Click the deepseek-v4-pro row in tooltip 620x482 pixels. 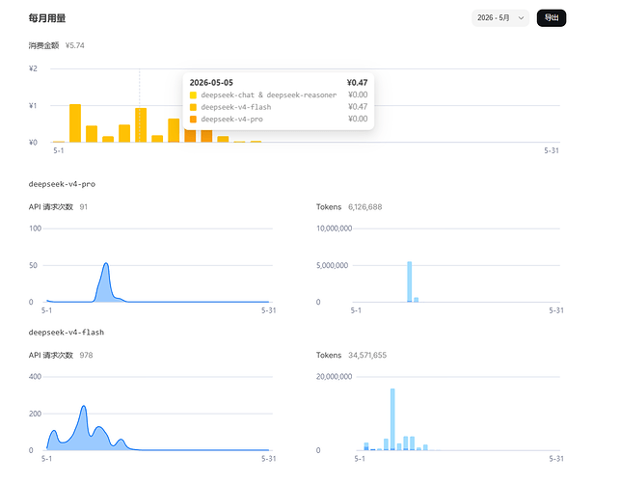coord(279,120)
